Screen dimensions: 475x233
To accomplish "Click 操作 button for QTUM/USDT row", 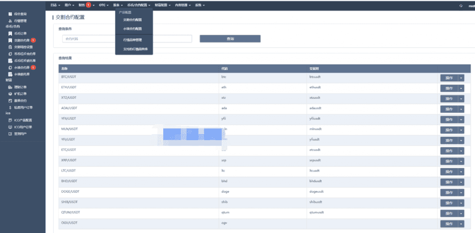I will pyautogui.click(x=449, y=214).
